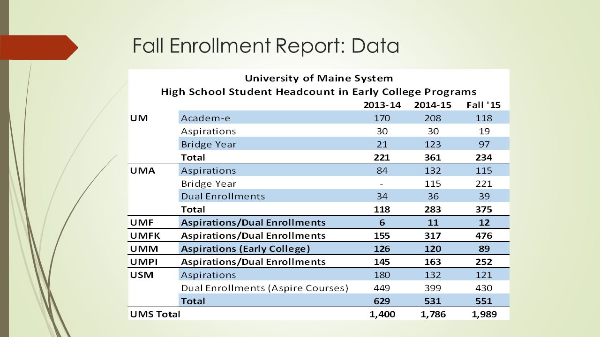Image resolution: width=600 pixels, height=337 pixels.
Task: Click the UM Total value 361
Action: 432,157
